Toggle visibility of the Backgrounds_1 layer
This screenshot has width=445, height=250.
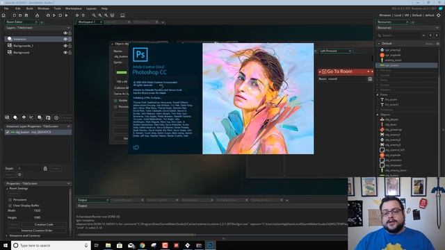pyautogui.click(x=65, y=46)
